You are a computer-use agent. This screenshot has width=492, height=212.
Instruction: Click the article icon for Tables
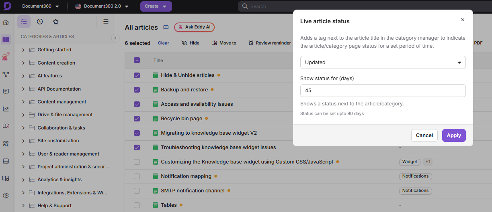156,205
